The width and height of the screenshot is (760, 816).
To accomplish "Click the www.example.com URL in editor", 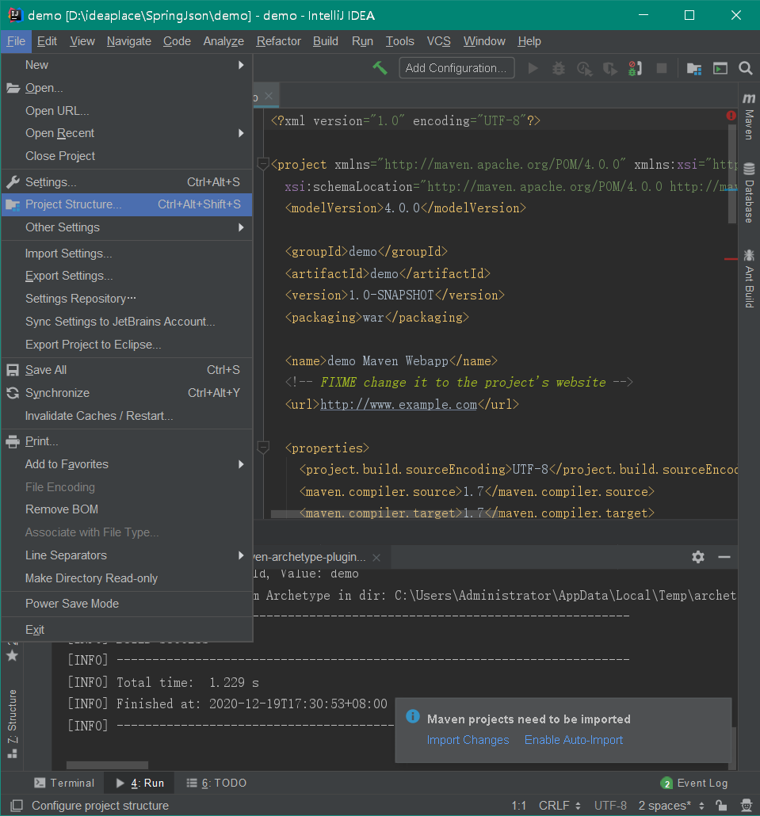I will point(398,404).
